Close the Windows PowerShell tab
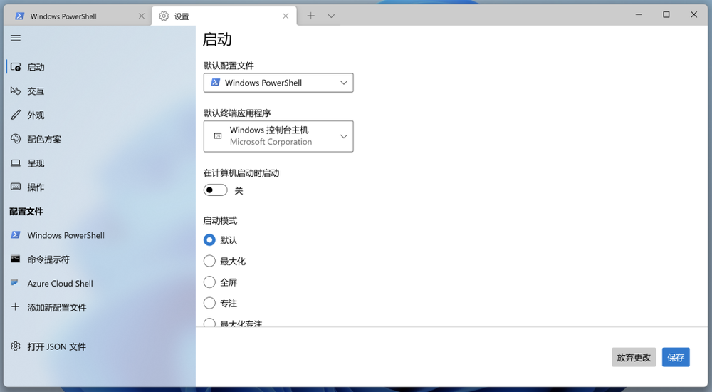The height and width of the screenshot is (392, 712). click(x=142, y=16)
